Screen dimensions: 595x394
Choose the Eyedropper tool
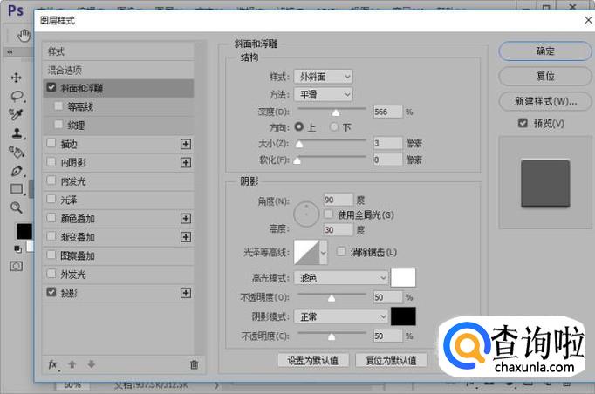[16, 115]
